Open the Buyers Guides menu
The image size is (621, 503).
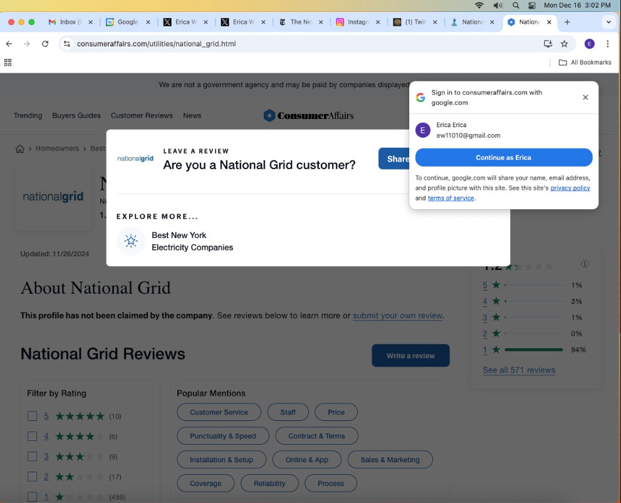point(76,115)
